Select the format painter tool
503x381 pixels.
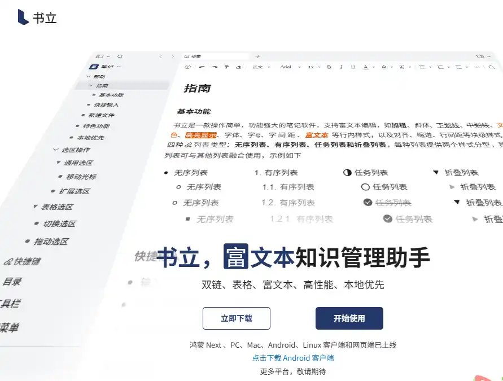[226, 67]
